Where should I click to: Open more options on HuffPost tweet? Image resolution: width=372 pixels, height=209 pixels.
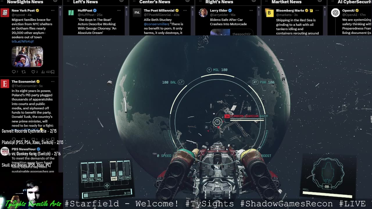tap(119, 10)
